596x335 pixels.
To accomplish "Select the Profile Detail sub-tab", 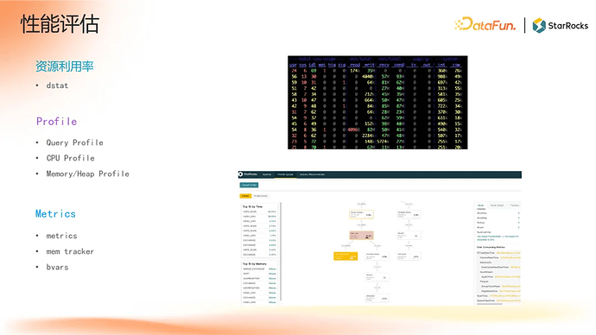I will [x=260, y=196].
